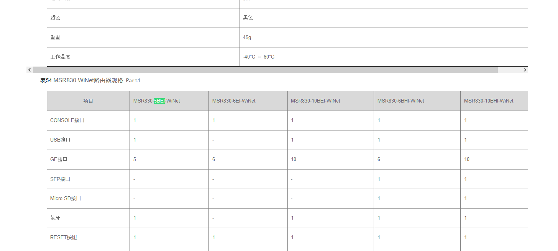Viewport: 558px width, 251px height.
Task: Click the horizontal scrollbar right arrow
Action: click(x=525, y=70)
